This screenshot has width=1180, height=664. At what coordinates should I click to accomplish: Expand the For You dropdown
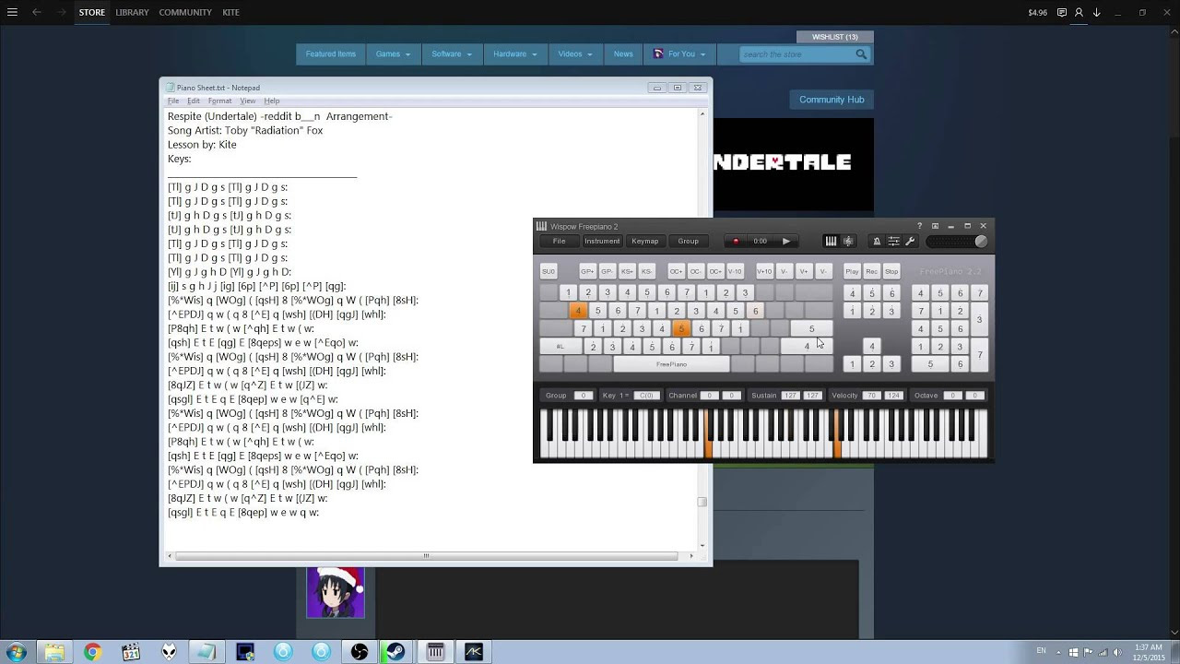point(679,54)
